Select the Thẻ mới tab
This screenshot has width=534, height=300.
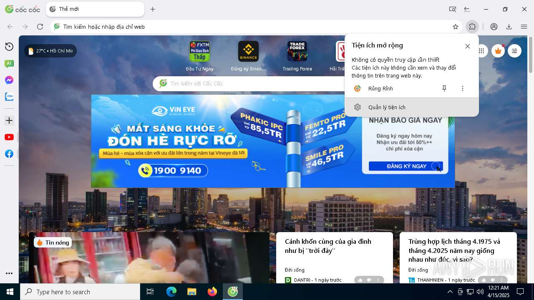click(x=95, y=9)
